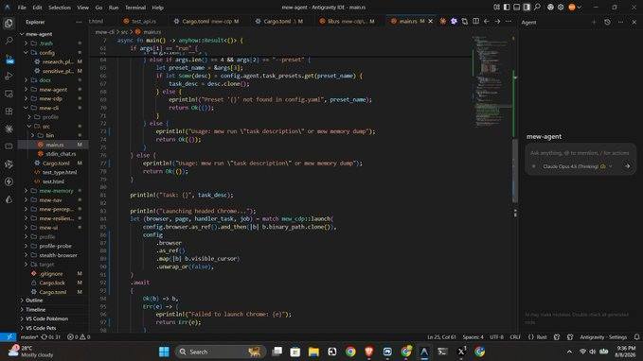Navigate back with the left arrow
The height and width of the screenshot is (361, 643).
point(487,22)
